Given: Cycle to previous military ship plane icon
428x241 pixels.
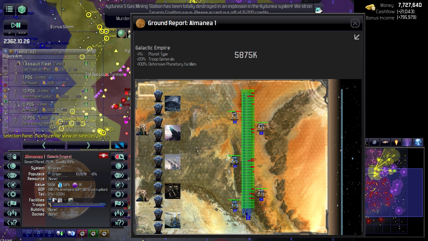Looking at the screenshot, I should point(12,185).
